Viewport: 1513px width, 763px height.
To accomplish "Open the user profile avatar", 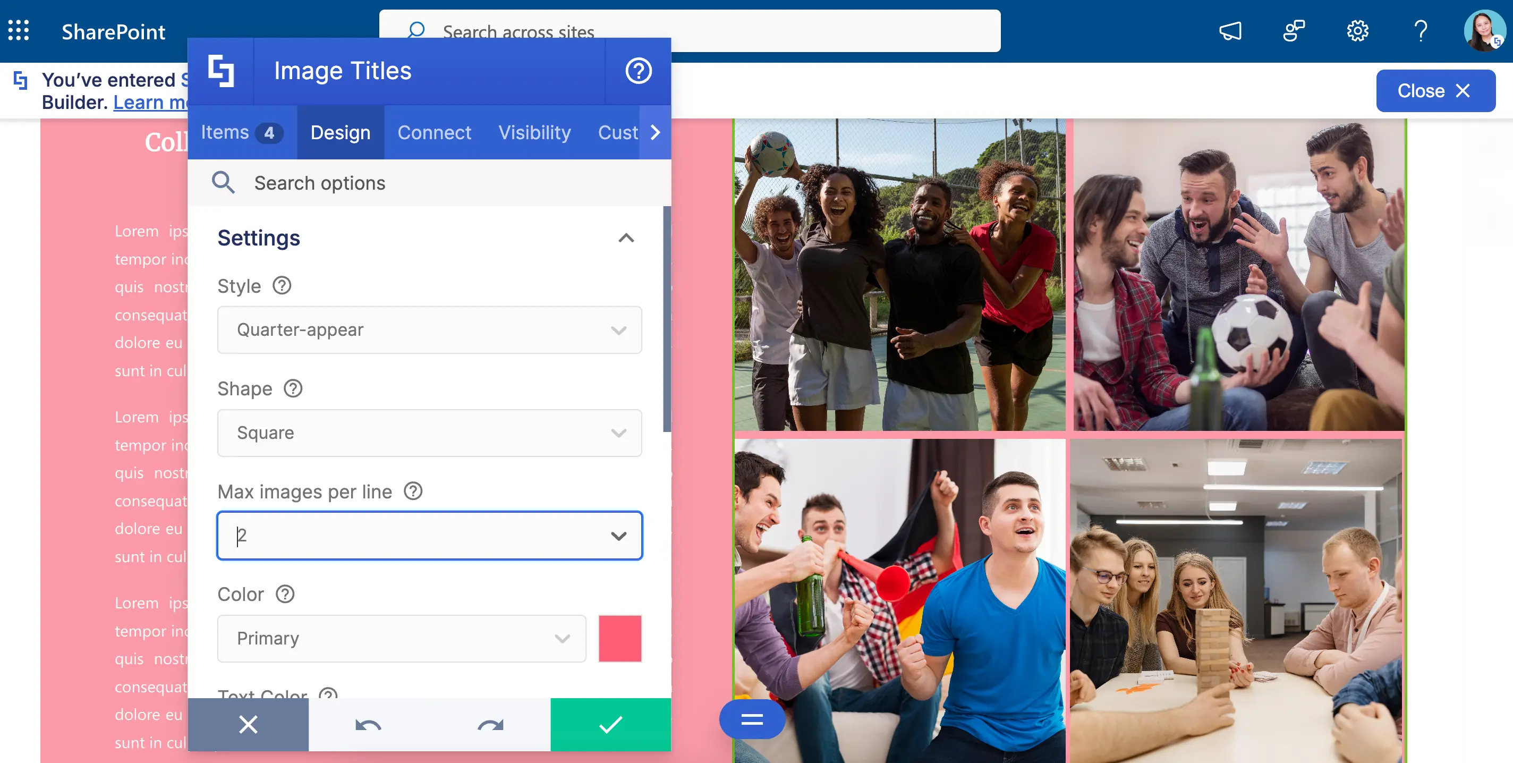I will (x=1484, y=30).
